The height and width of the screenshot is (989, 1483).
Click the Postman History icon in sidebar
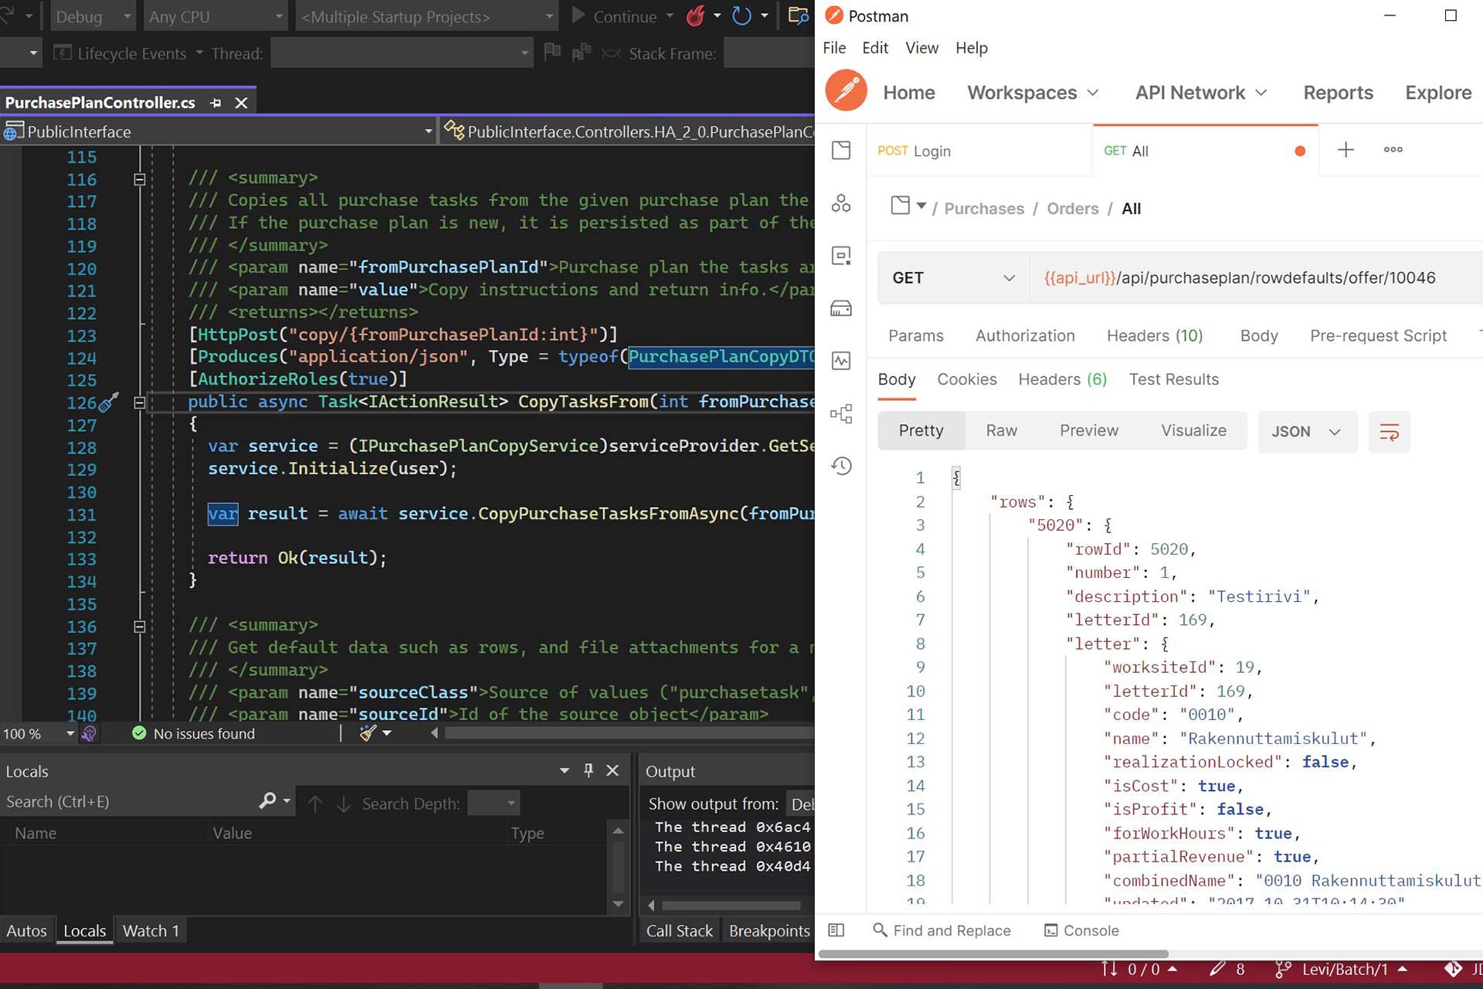[841, 464]
